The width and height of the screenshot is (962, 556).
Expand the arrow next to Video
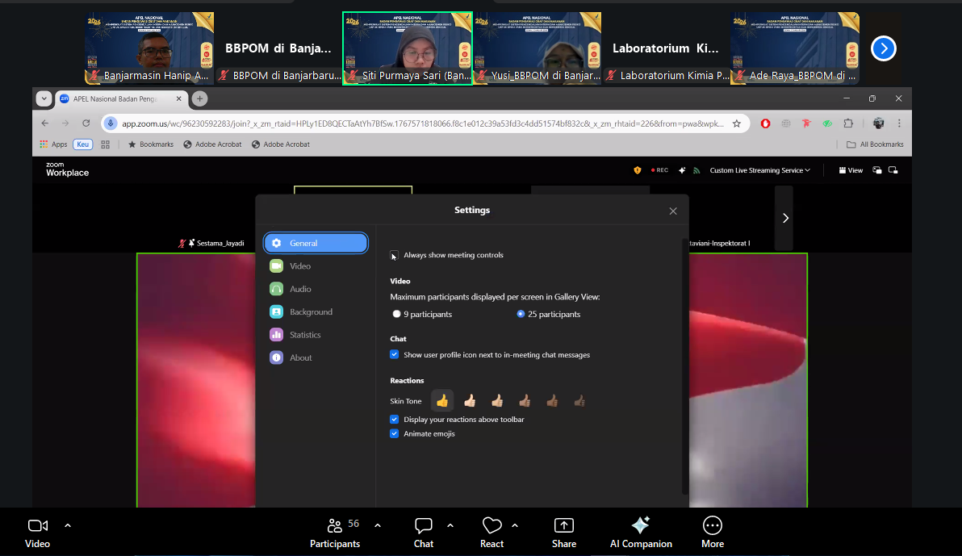(x=68, y=525)
